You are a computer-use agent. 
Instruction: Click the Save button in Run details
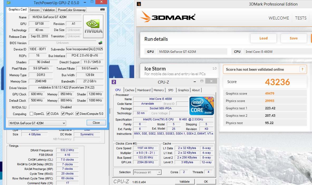tap(294, 38)
